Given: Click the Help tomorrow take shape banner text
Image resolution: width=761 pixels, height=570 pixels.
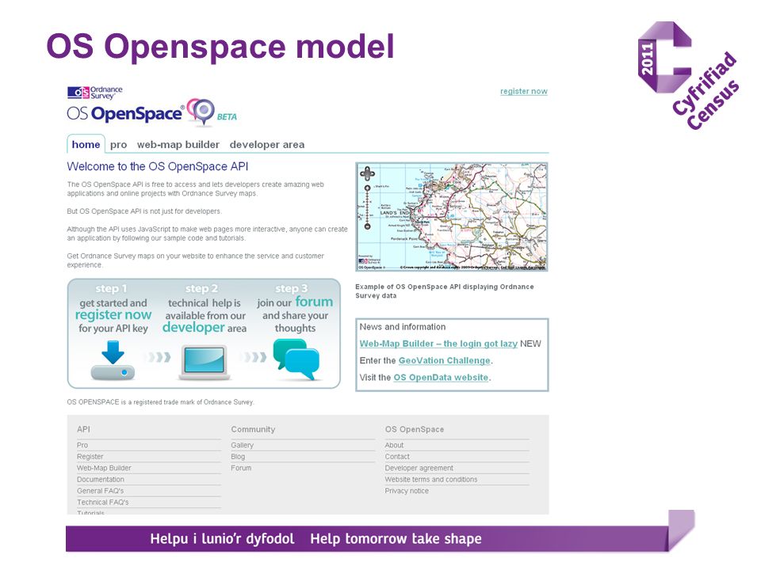Looking at the screenshot, I should pyautogui.click(x=396, y=539).
